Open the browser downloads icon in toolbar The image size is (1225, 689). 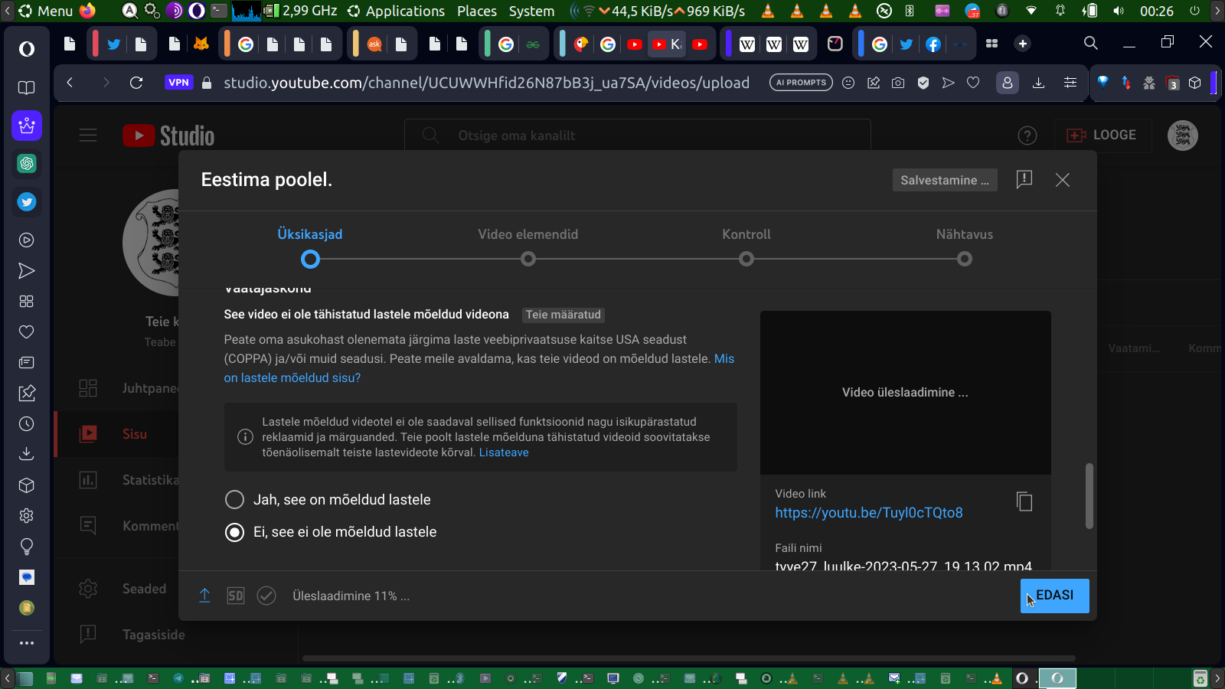point(1038,83)
